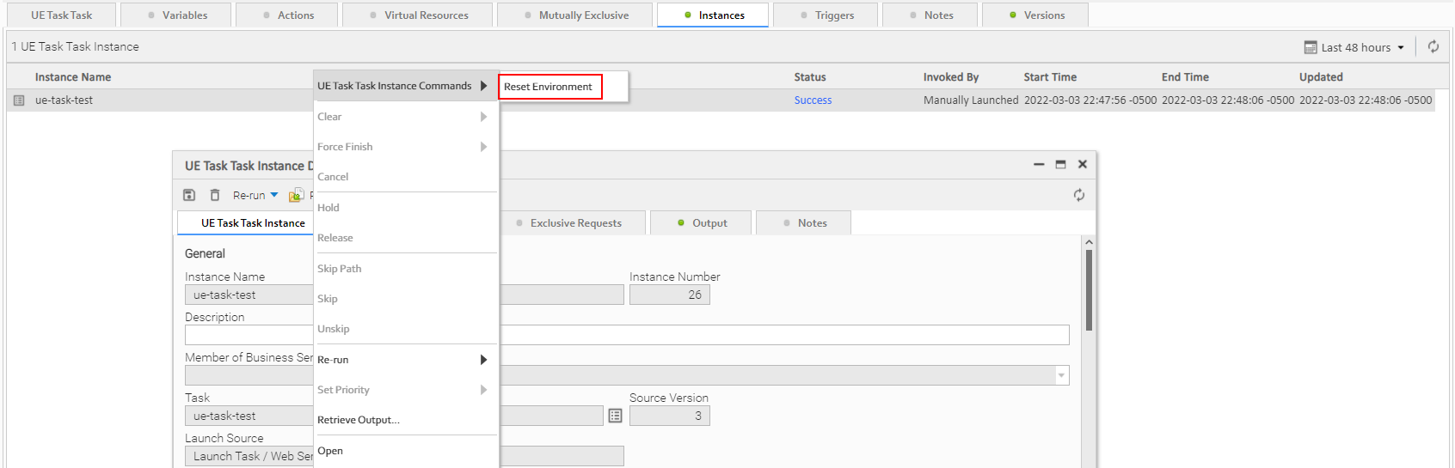Expand Re-run submenu in context menu
This screenshot has width=1455, height=468.
(401, 360)
